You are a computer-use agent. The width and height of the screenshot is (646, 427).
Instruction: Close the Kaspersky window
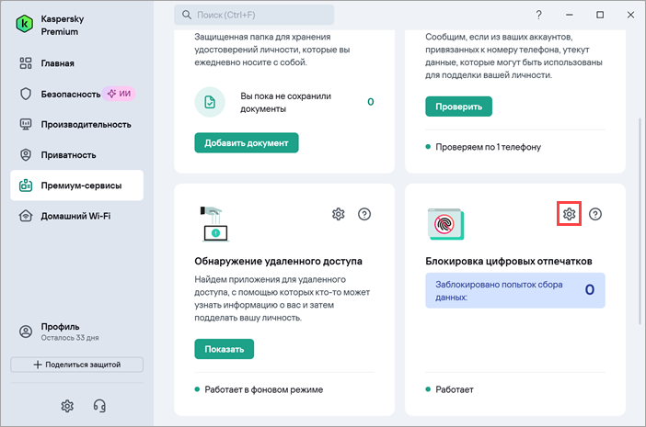coord(630,15)
